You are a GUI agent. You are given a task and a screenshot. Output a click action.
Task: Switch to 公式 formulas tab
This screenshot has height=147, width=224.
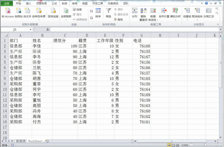[x=54, y=3]
